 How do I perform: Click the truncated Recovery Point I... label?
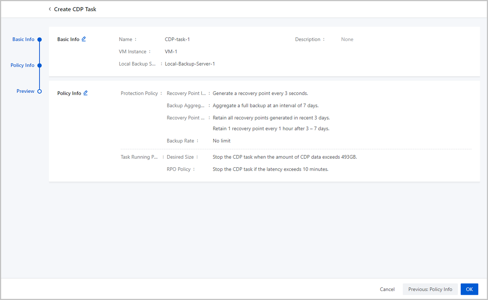(186, 93)
